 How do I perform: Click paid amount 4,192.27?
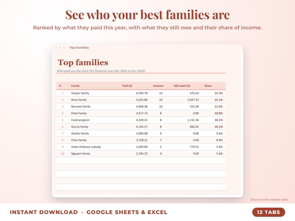coord(142,127)
